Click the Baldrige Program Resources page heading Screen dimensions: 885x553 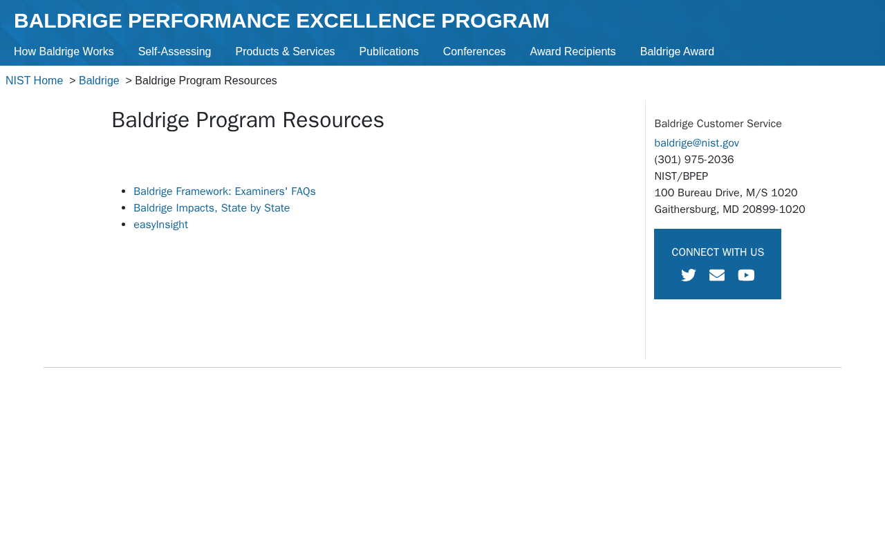click(x=248, y=120)
